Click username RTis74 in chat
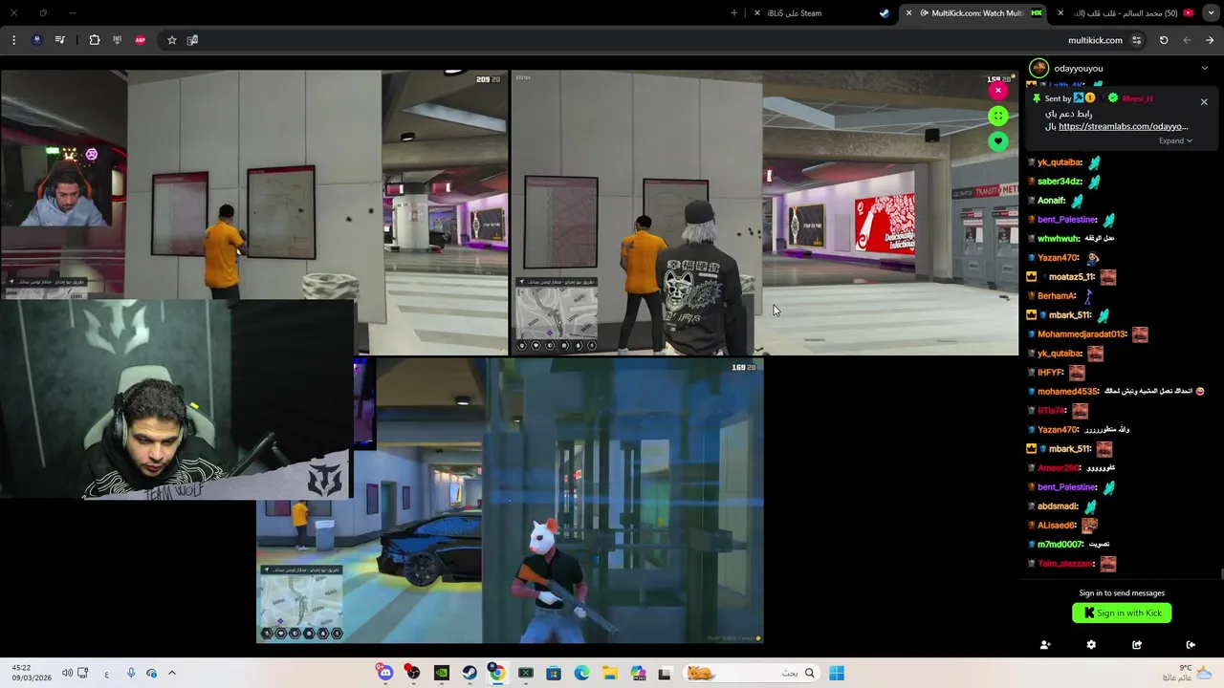Viewport: 1224px width, 688px height. point(1052,411)
